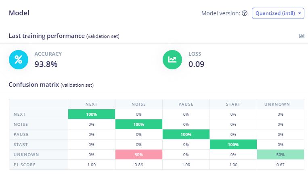Click the 0.67 F1 score for UNKNOWN

click(280, 165)
